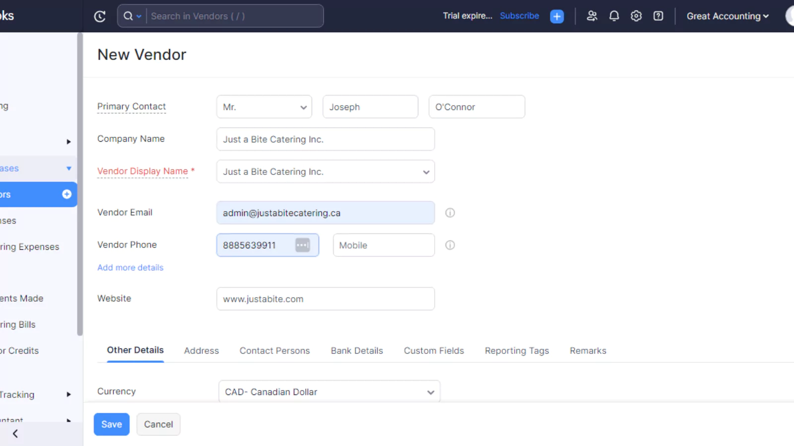The width and height of the screenshot is (794, 446).
Task: Open the help question mark icon
Action: coord(658,16)
